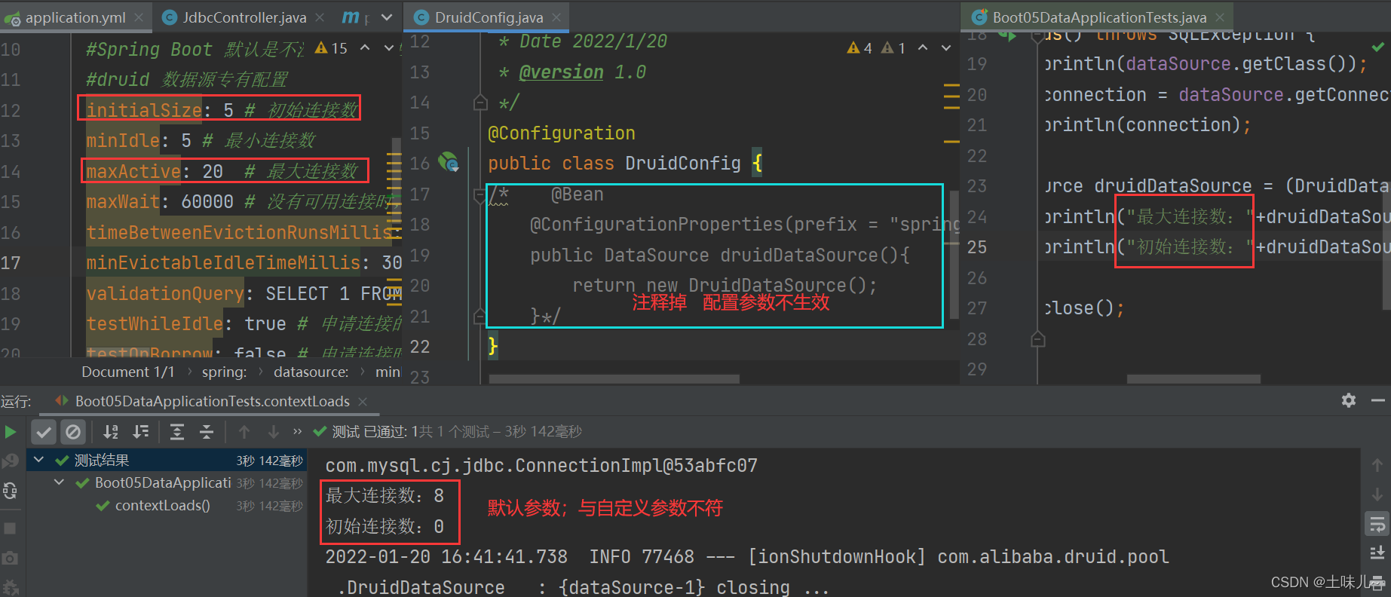Switch to JdbcController.java tab
The image size is (1391, 597).
point(244,17)
